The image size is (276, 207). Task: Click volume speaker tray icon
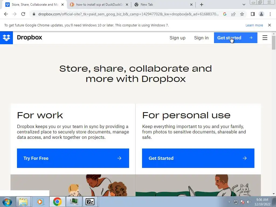(x=249, y=202)
